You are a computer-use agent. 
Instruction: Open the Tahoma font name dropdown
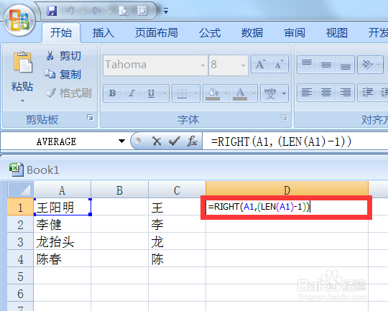coord(203,65)
